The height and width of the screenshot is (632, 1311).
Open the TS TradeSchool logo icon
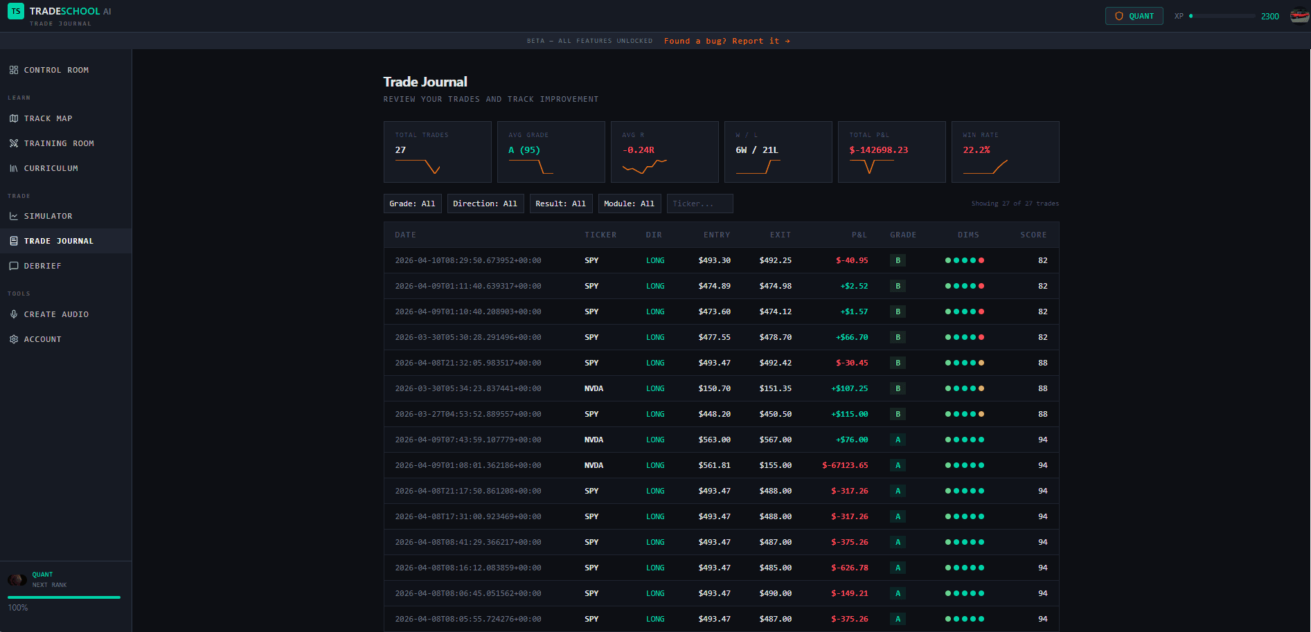coord(16,11)
